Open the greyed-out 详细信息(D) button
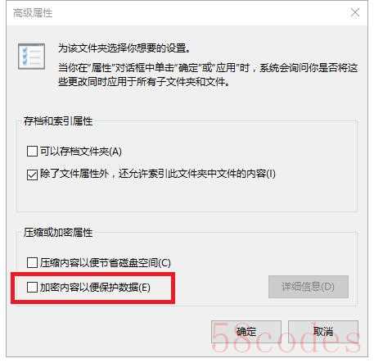This screenshot has height=363, width=374. click(309, 287)
